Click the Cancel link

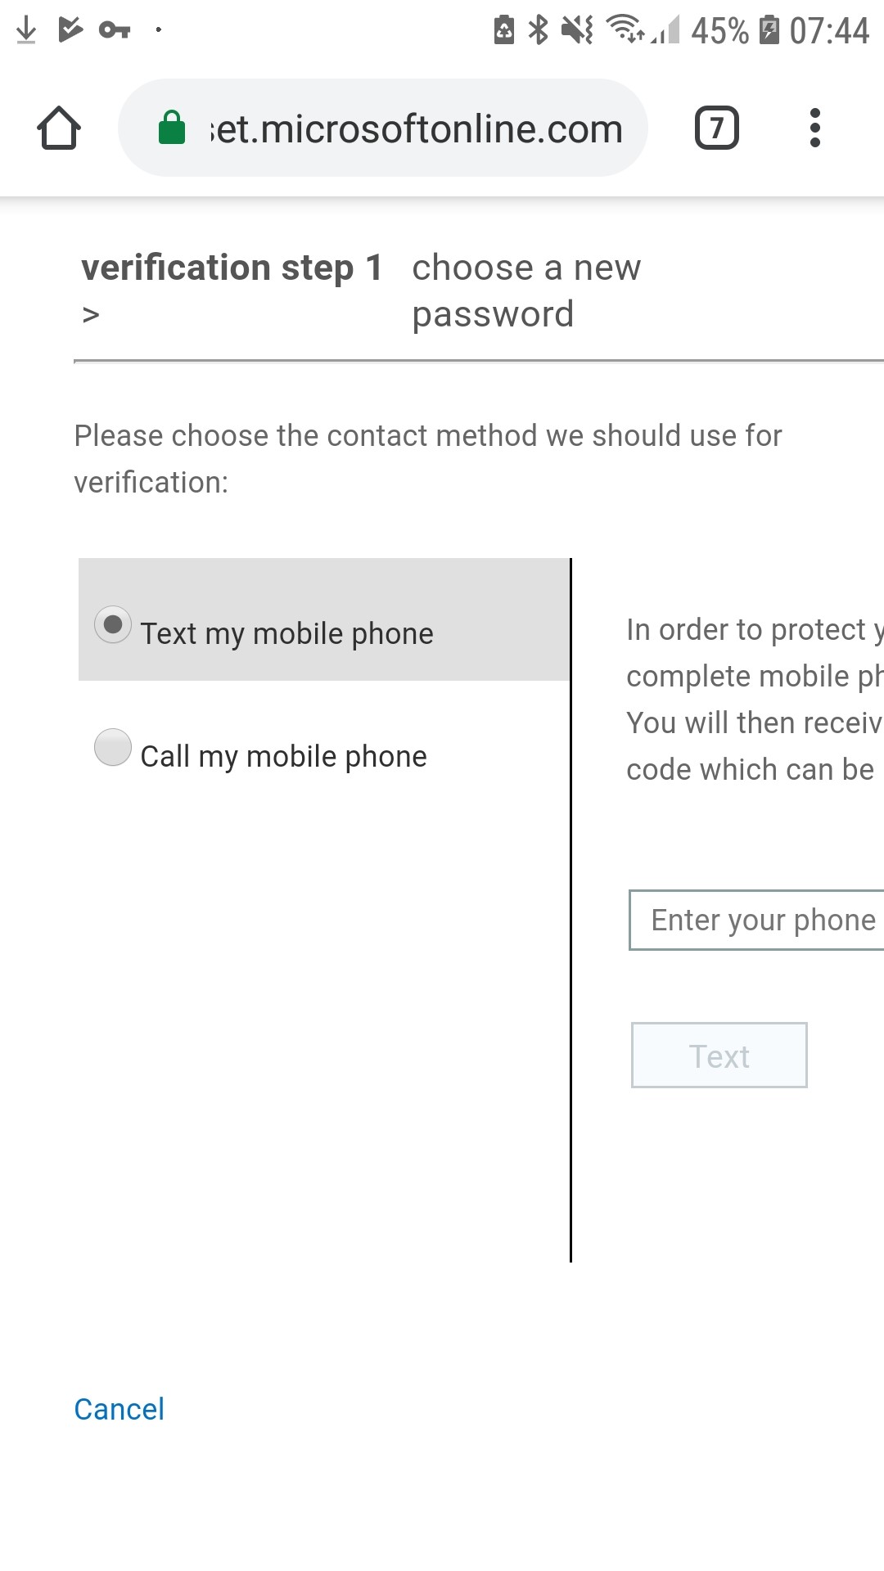(120, 1409)
